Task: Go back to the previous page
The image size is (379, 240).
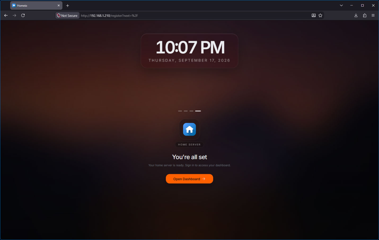Action: [6, 15]
